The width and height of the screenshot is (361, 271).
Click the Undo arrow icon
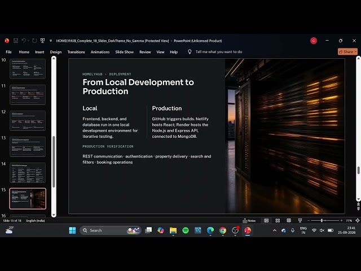coord(24,41)
